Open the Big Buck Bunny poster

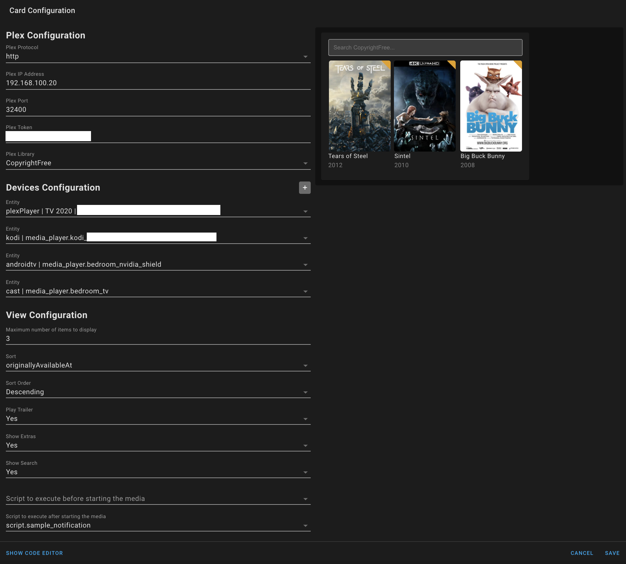(491, 106)
